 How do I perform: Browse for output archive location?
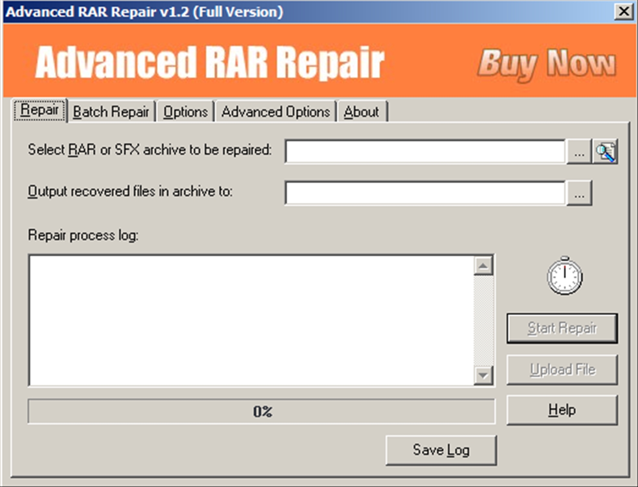click(579, 193)
